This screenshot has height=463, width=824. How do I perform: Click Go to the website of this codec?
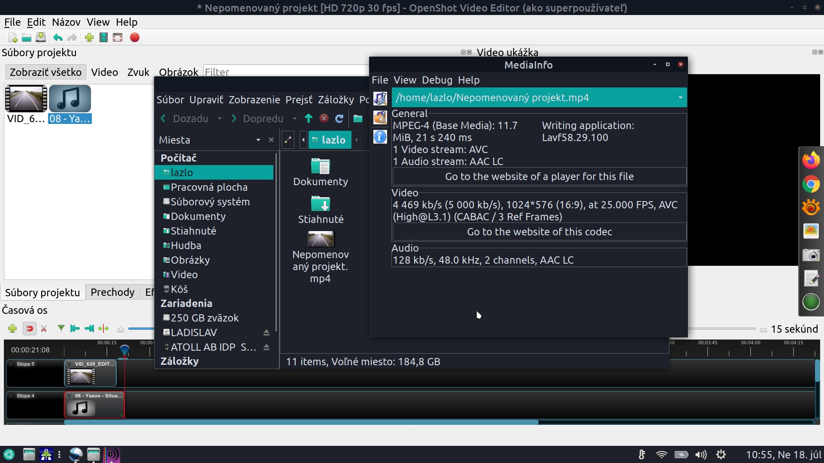coord(539,232)
